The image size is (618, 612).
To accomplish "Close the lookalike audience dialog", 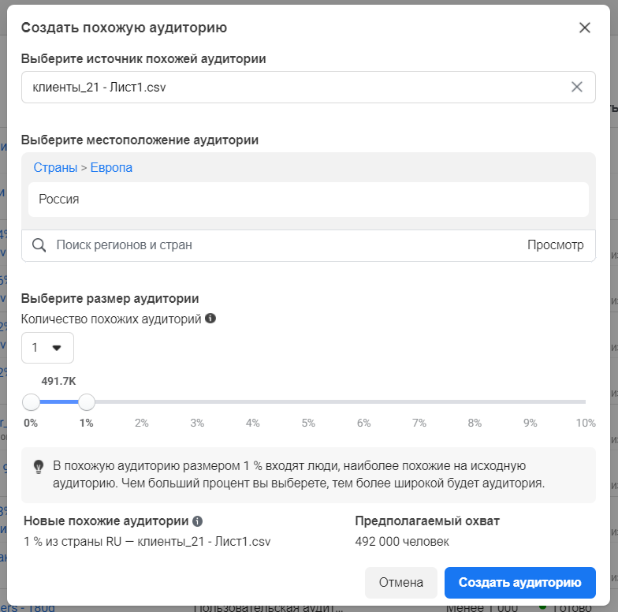I will coord(584,28).
